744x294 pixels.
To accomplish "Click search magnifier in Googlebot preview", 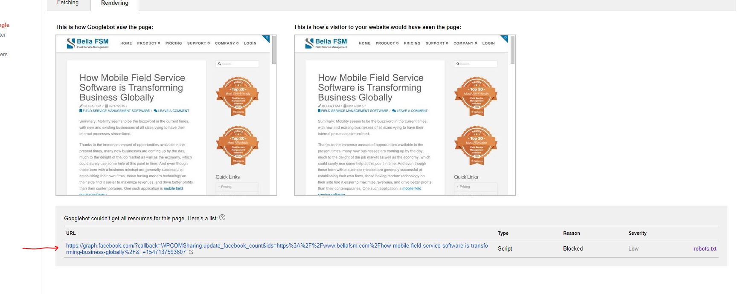I will point(219,64).
